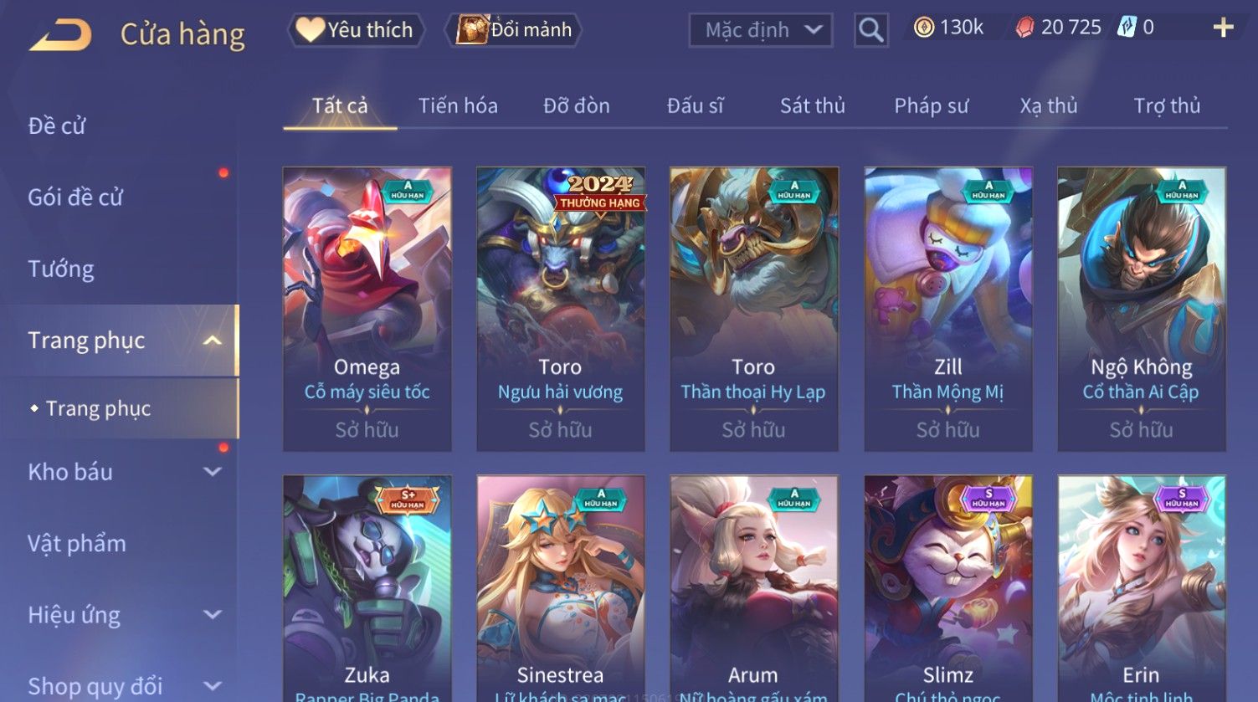The image size is (1258, 702).
Task: Tap the Yêu thích heart icon
Action: click(x=310, y=30)
